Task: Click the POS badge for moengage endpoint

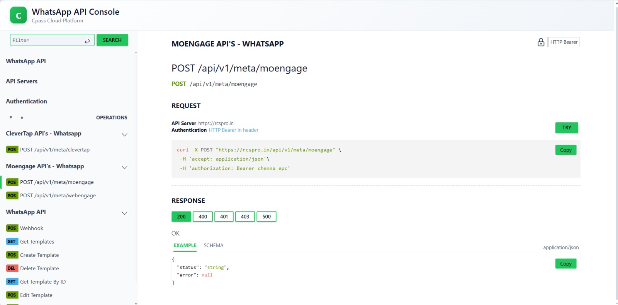Action: [12, 182]
